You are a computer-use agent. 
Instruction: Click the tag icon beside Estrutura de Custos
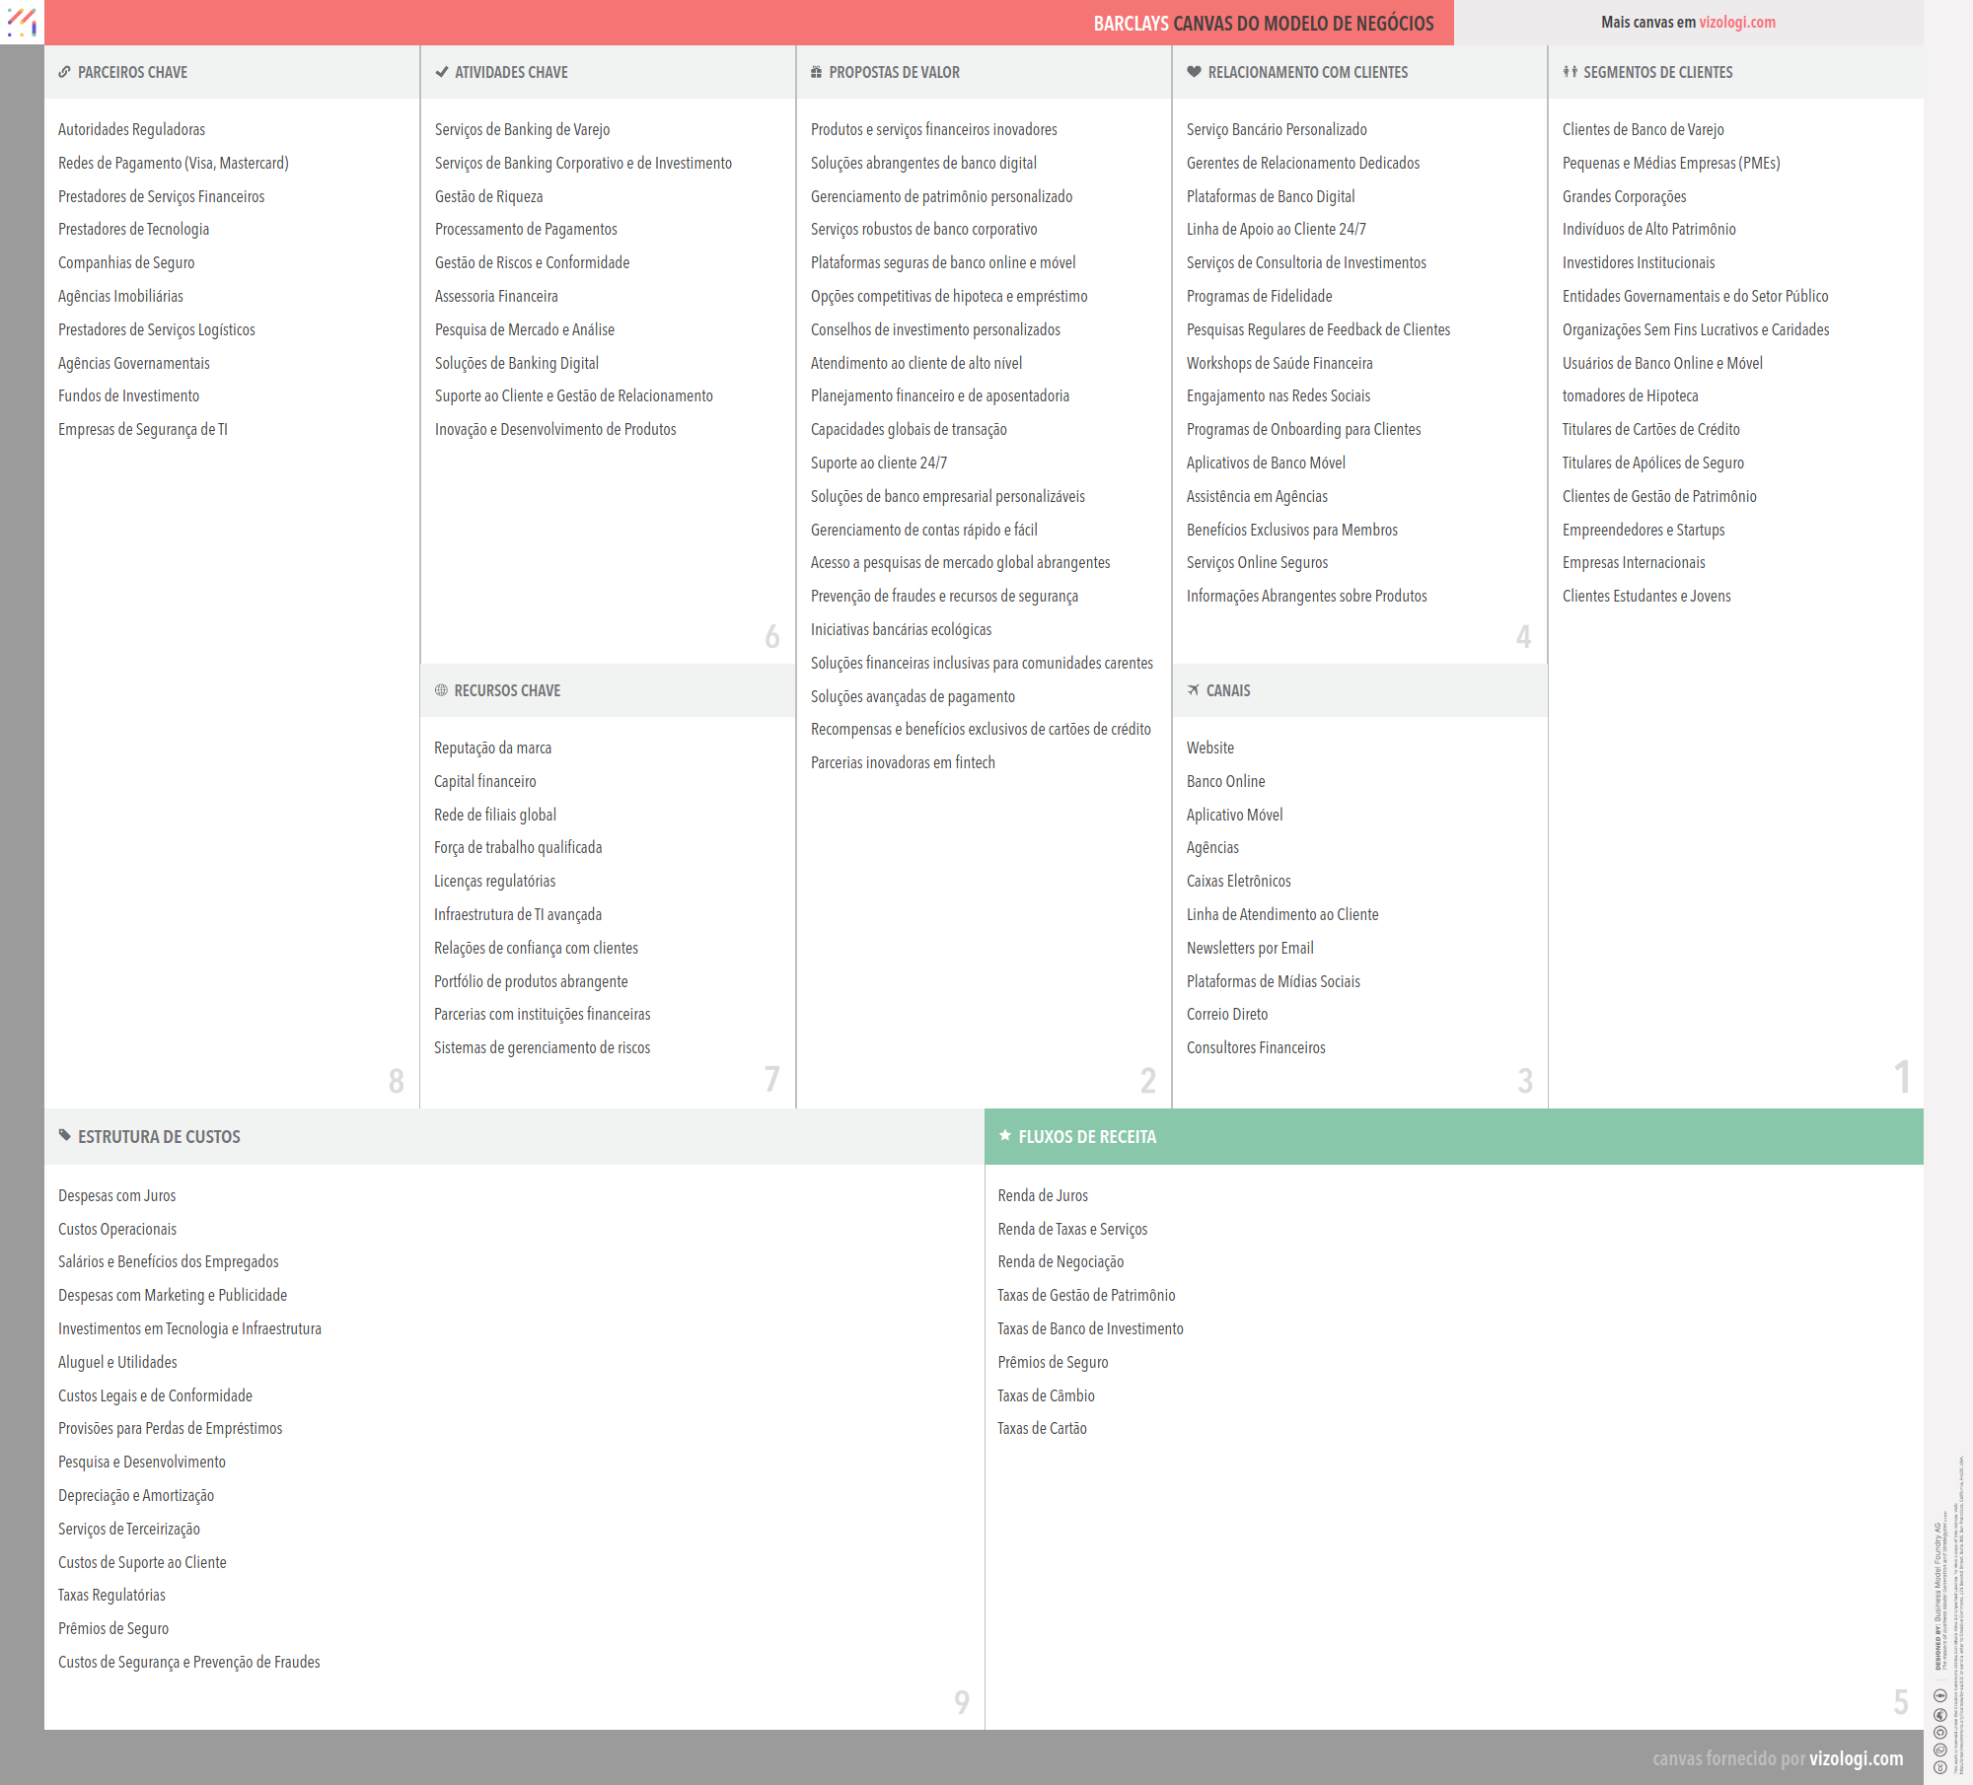click(x=65, y=1136)
